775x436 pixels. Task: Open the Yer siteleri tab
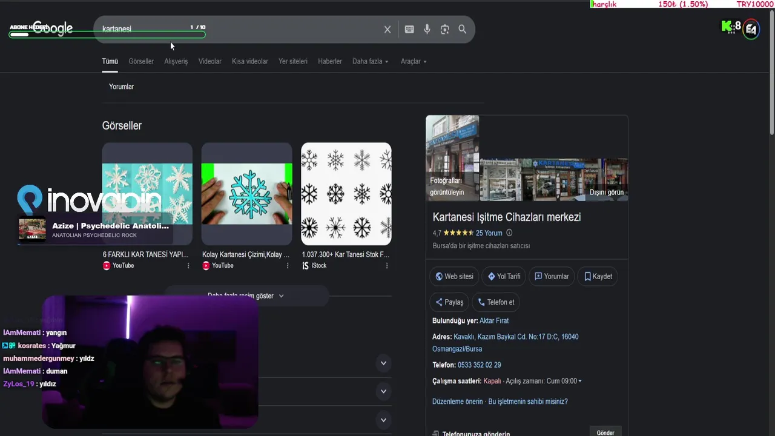click(293, 61)
